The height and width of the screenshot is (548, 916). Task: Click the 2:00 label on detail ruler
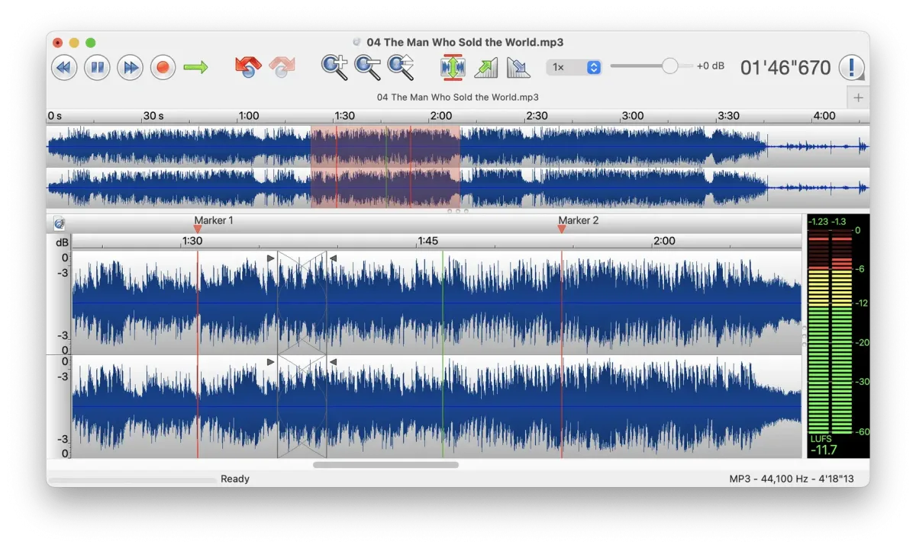tap(664, 241)
